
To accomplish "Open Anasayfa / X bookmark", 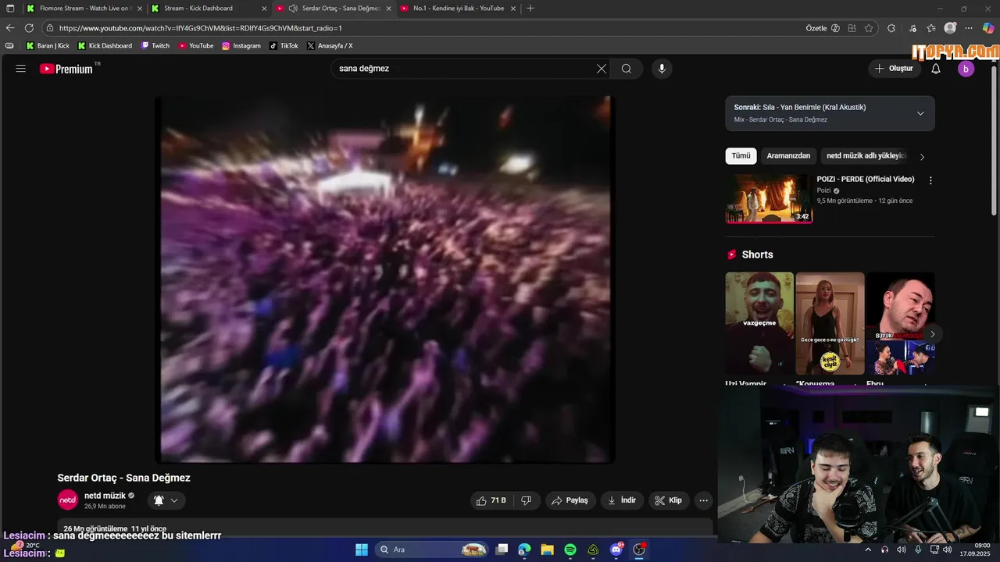I will [x=330, y=46].
